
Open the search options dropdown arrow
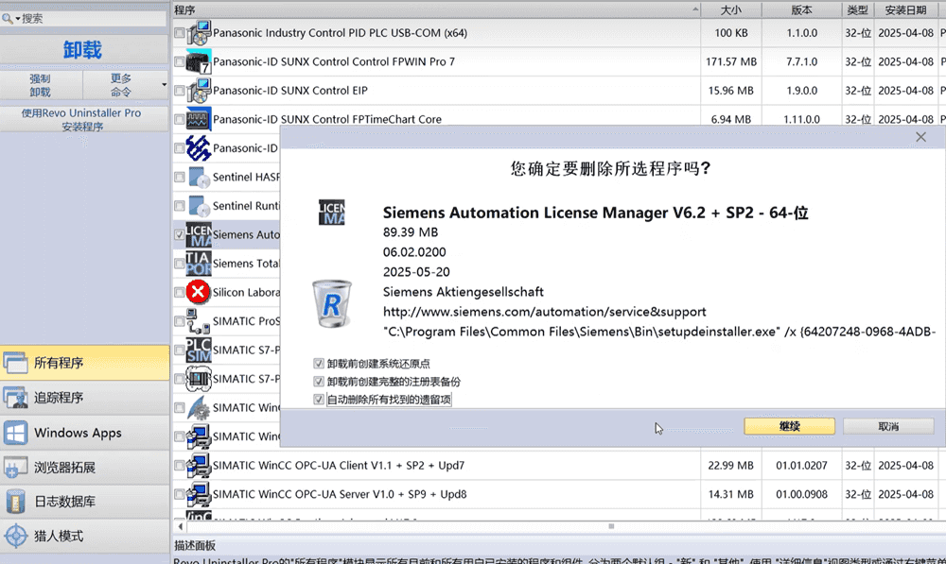(x=17, y=18)
